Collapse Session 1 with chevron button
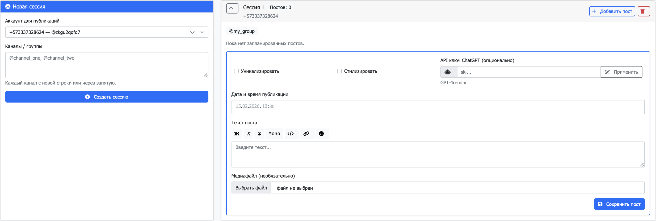Viewport: 656px width, 221px height. coord(232,8)
